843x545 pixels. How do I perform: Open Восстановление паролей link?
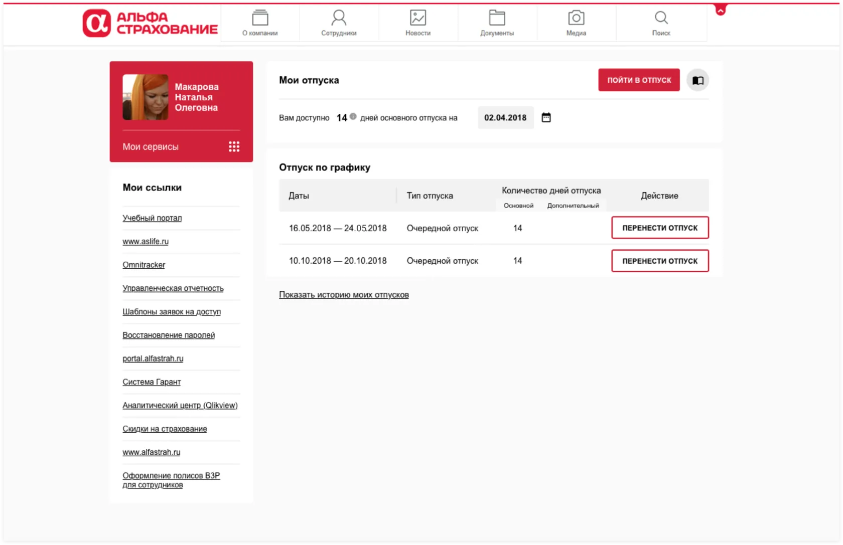tap(169, 335)
